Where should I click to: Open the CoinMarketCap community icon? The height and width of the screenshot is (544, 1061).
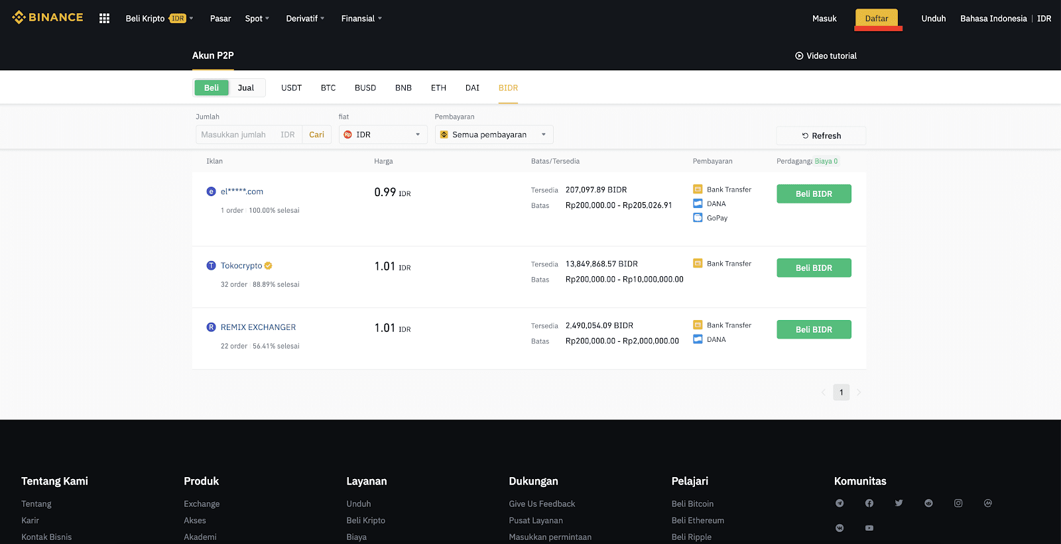pyautogui.click(x=988, y=504)
